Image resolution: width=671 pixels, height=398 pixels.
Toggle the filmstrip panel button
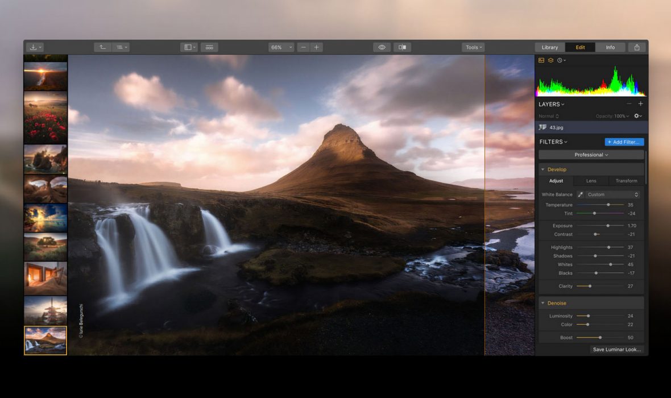click(x=209, y=47)
